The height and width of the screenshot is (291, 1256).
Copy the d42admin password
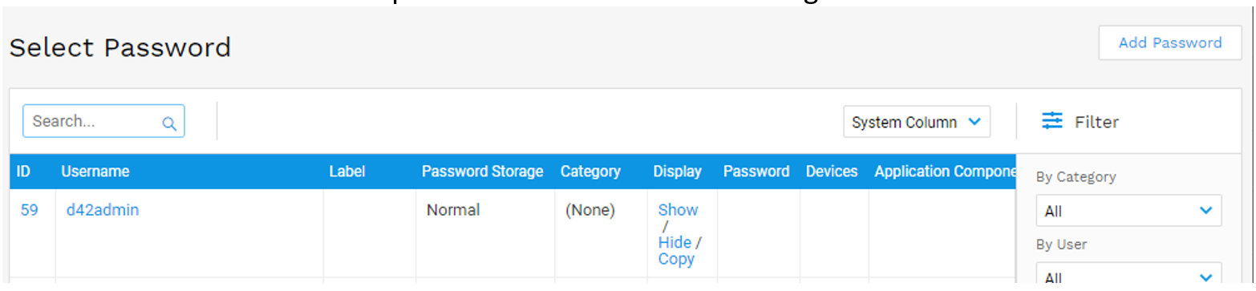[x=676, y=259]
